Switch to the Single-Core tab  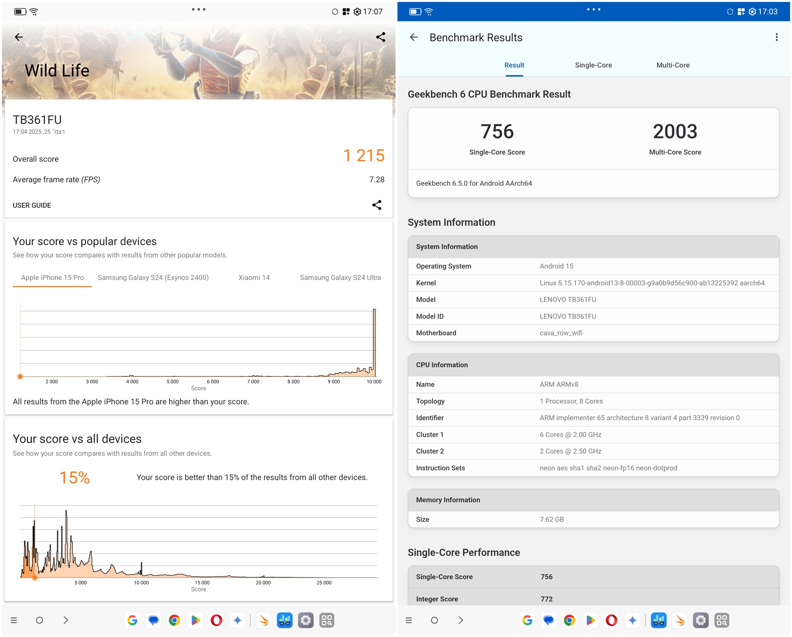(593, 65)
